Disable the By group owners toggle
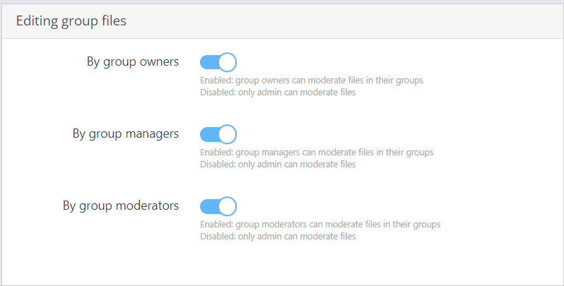The image size is (564, 286). 218,62
